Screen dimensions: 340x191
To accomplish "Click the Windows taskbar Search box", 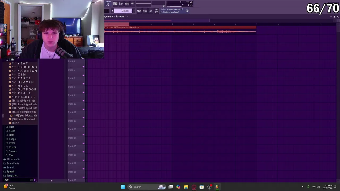I will [x=147, y=187].
